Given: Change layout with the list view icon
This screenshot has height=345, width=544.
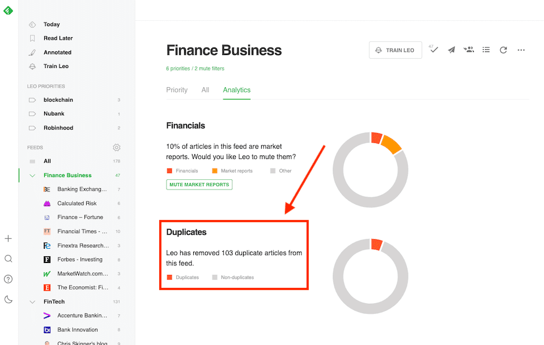Looking at the screenshot, I should (486, 50).
